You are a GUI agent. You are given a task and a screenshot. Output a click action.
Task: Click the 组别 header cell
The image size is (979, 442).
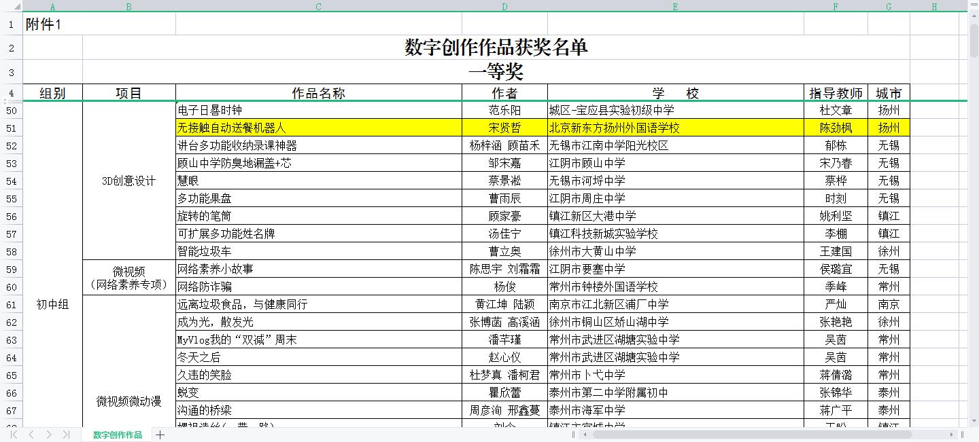(x=53, y=93)
